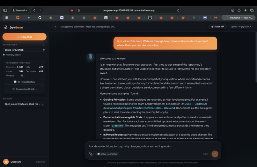Click the Score MR button
Screen dimensions: 257x167
point(217,26)
